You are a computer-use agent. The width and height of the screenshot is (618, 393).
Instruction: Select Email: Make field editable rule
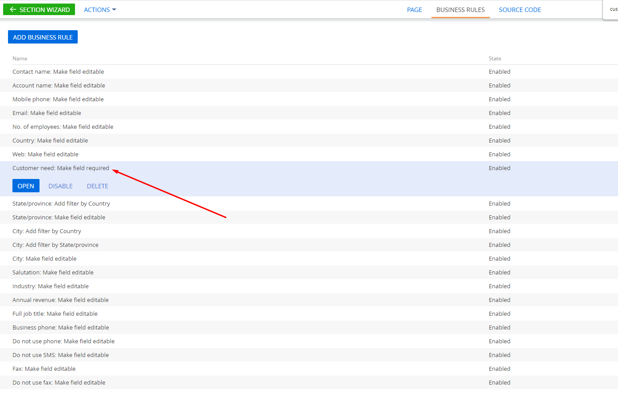[x=309, y=113]
